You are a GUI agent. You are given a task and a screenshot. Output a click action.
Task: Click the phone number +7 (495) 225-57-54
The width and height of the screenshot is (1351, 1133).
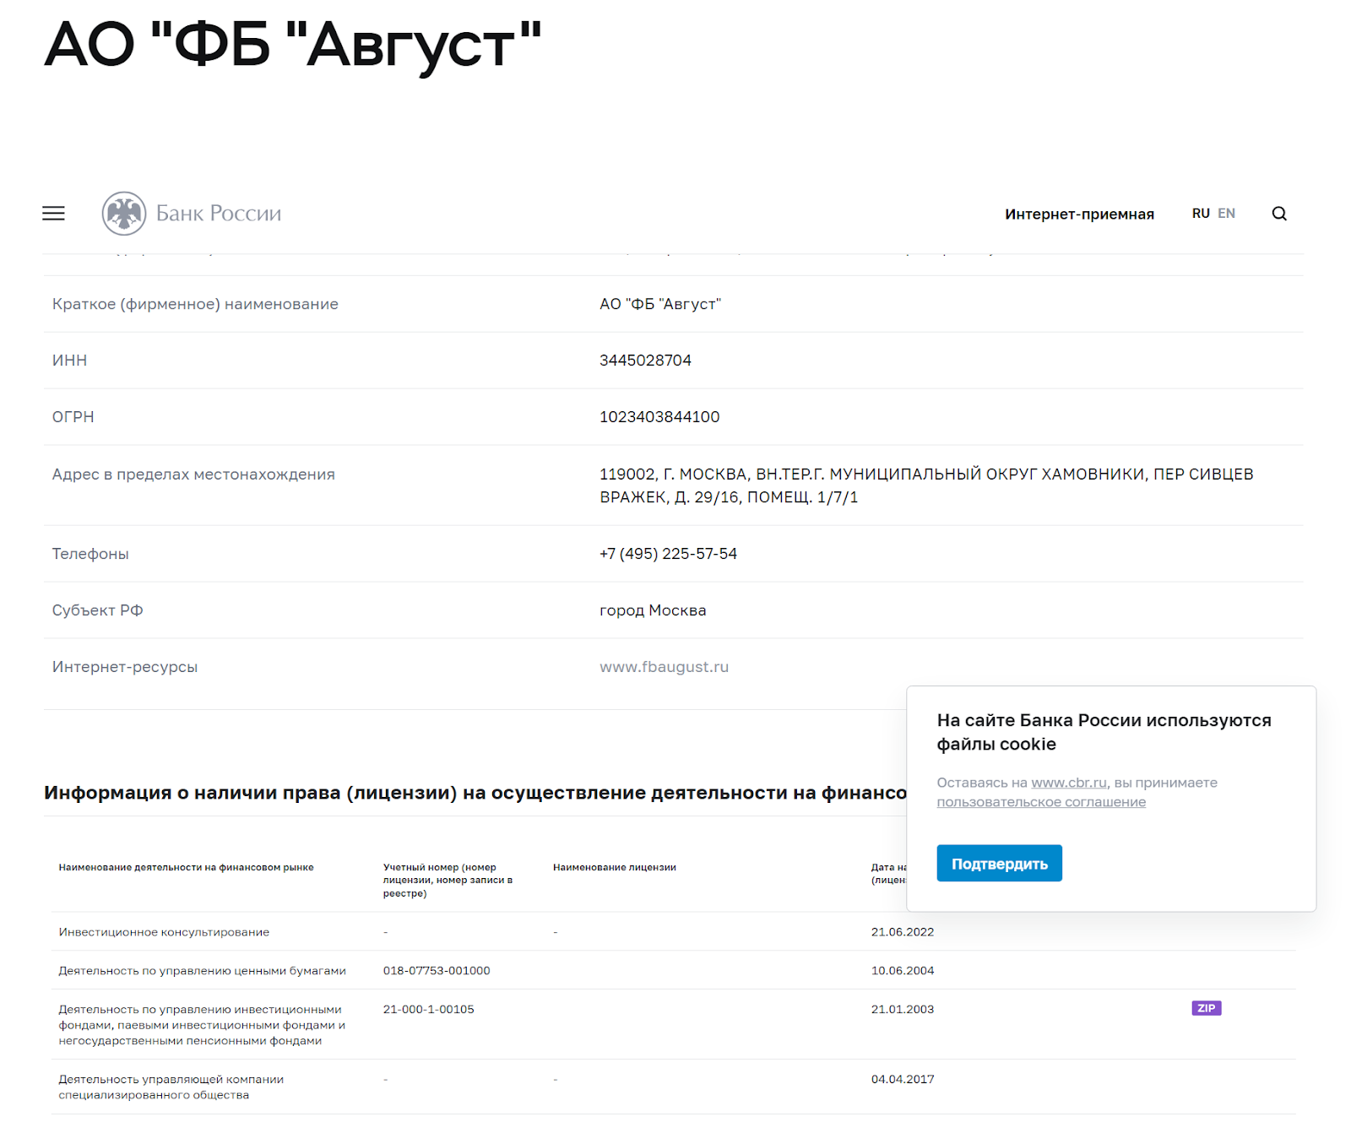[x=668, y=554]
